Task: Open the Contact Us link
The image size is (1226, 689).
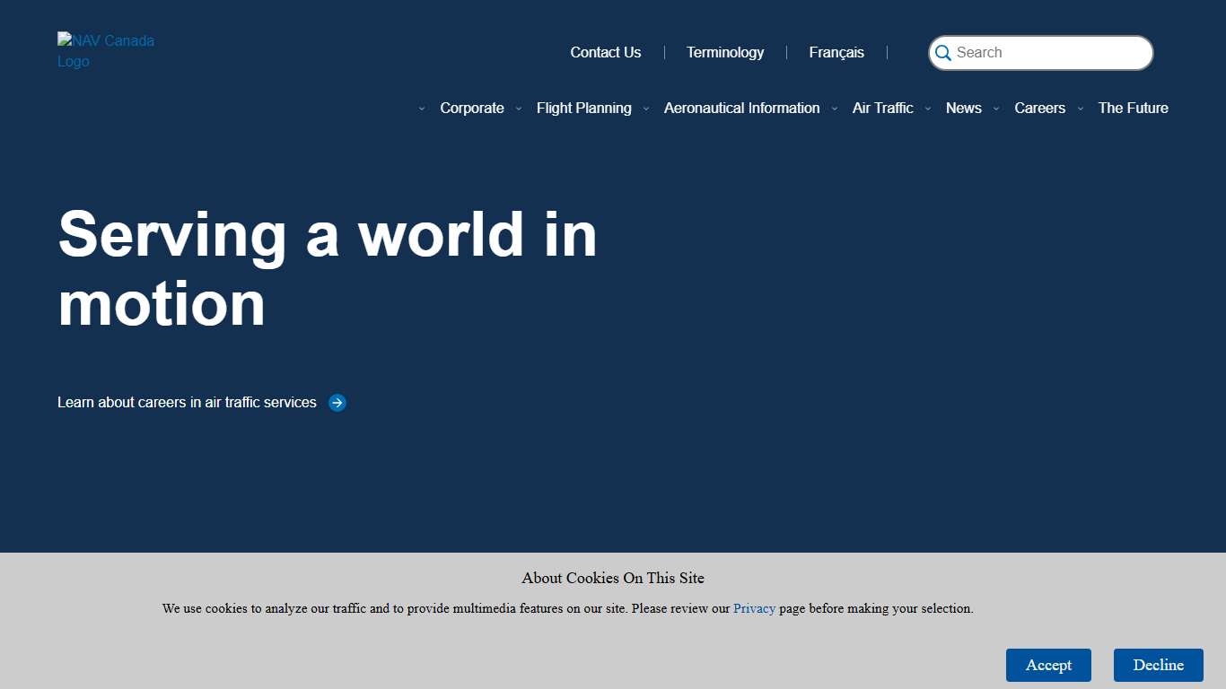Action: 606,52
